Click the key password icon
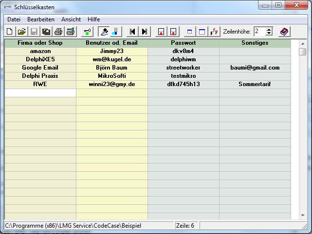 coord(87,32)
